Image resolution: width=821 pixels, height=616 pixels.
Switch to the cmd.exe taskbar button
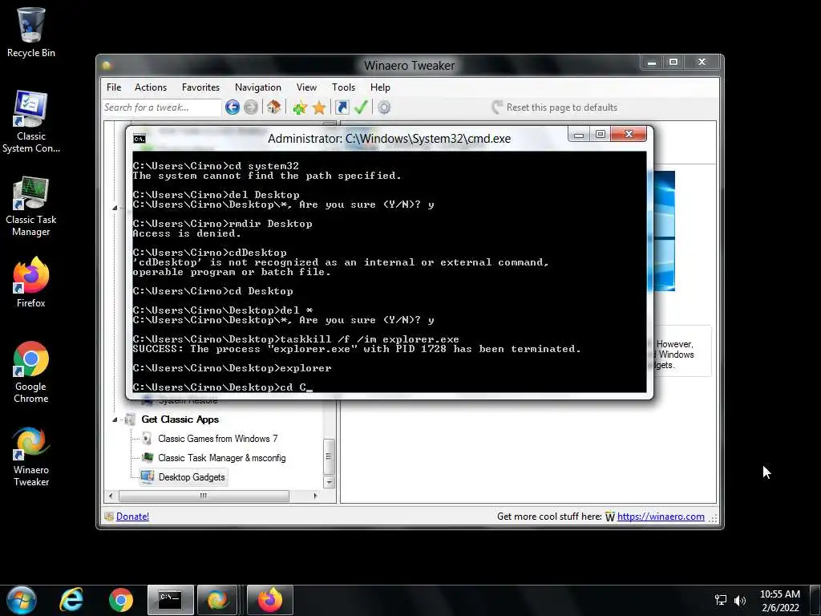170,600
